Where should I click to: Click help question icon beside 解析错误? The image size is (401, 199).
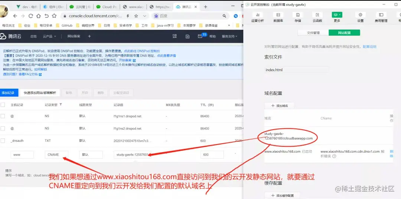point(334,156)
